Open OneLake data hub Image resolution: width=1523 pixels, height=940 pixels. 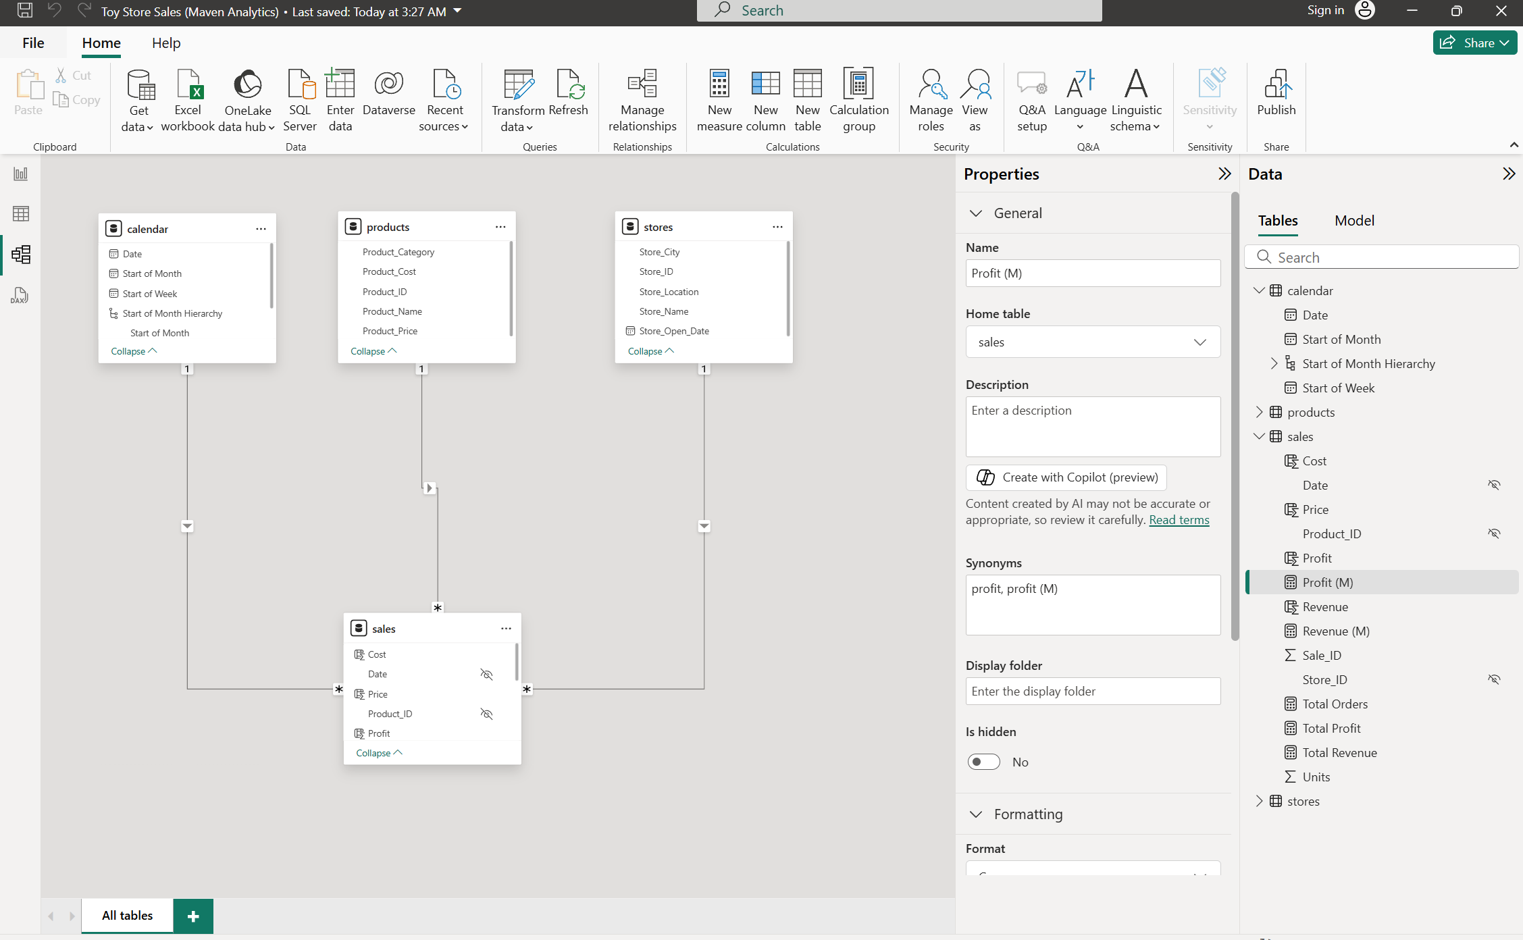[247, 101]
